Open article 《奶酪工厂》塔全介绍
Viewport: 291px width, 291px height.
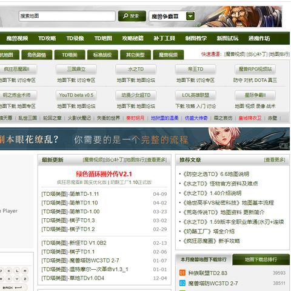(x=209, y=232)
